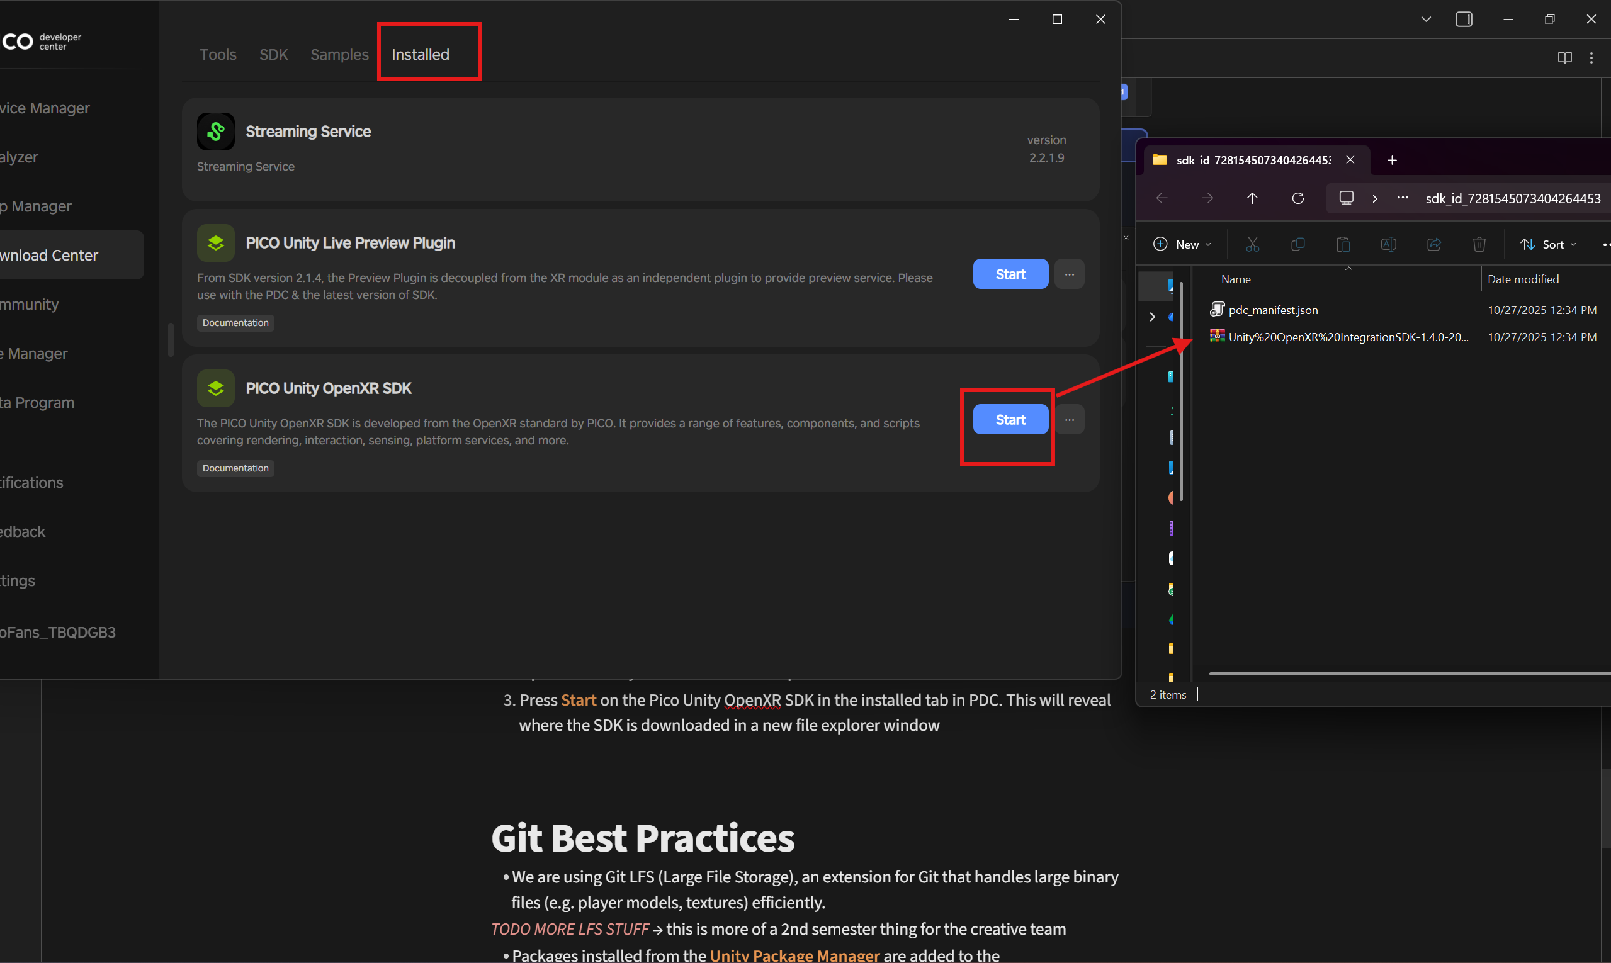Click the Up directory arrow in explorer

pyautogui.click(x=1252, y=198)
